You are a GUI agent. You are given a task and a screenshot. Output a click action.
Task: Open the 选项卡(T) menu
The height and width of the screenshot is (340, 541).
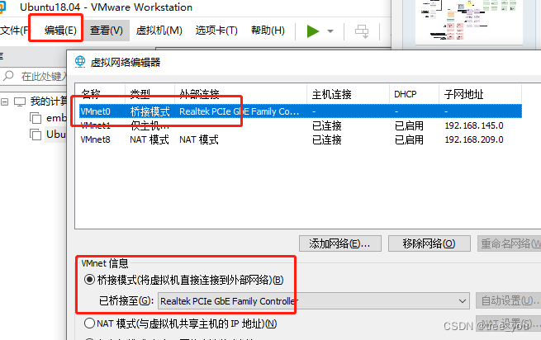(216, 31)
